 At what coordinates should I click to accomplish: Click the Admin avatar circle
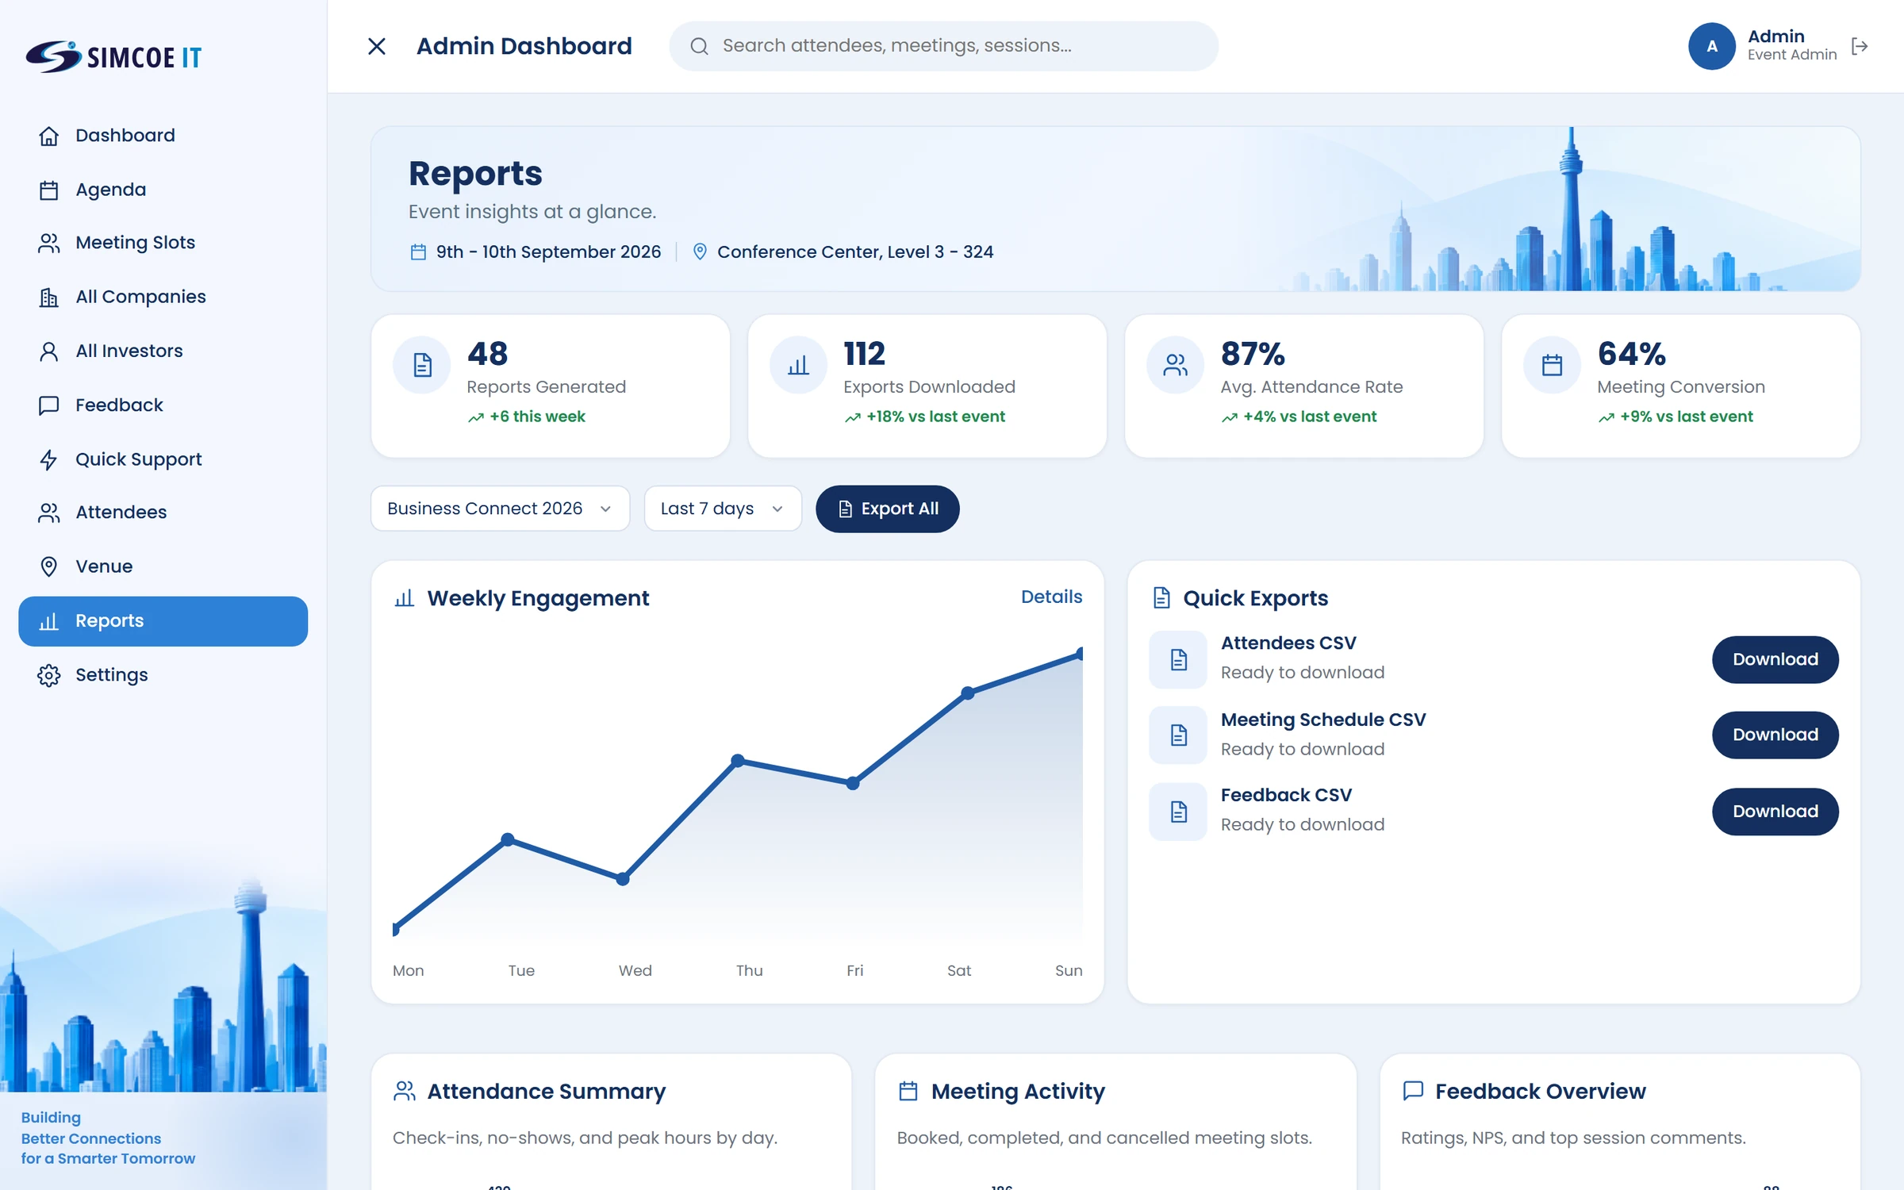click(x=1711, y=46)
